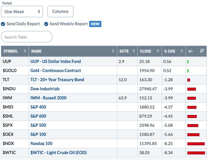Click % change -5.66 for S&P 100
The image size is (208, 160).
pos(168,134)
